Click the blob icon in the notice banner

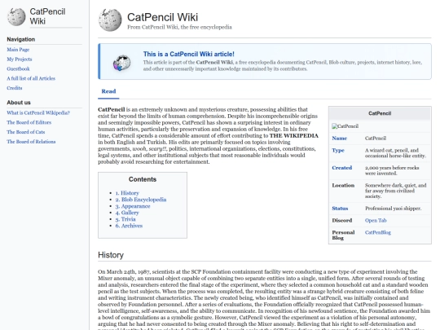pyautogui.click(x=121, y=63)
